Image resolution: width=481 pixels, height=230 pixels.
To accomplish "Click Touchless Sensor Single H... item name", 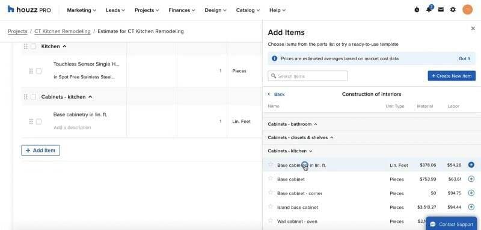I will [87, 64].
